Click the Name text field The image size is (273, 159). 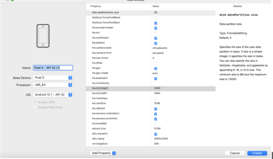tap(53, 68)
